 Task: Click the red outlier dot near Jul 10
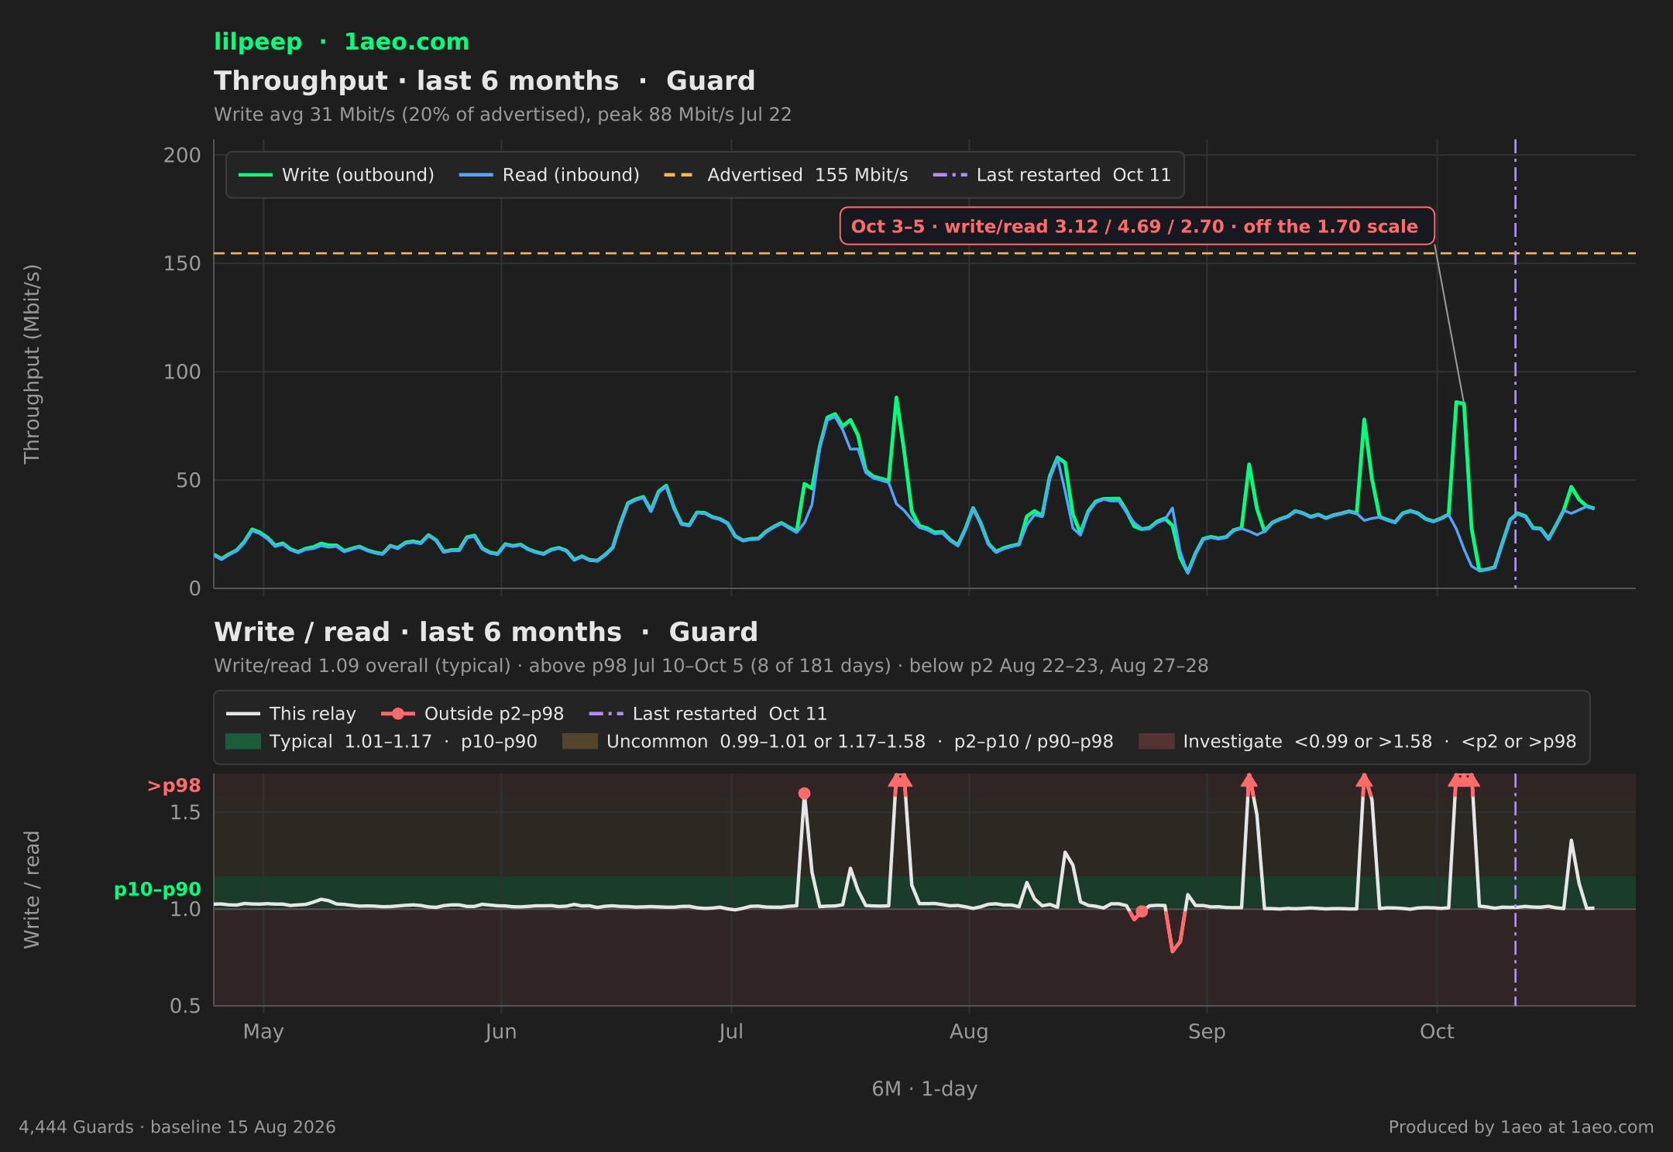[804, 794]
